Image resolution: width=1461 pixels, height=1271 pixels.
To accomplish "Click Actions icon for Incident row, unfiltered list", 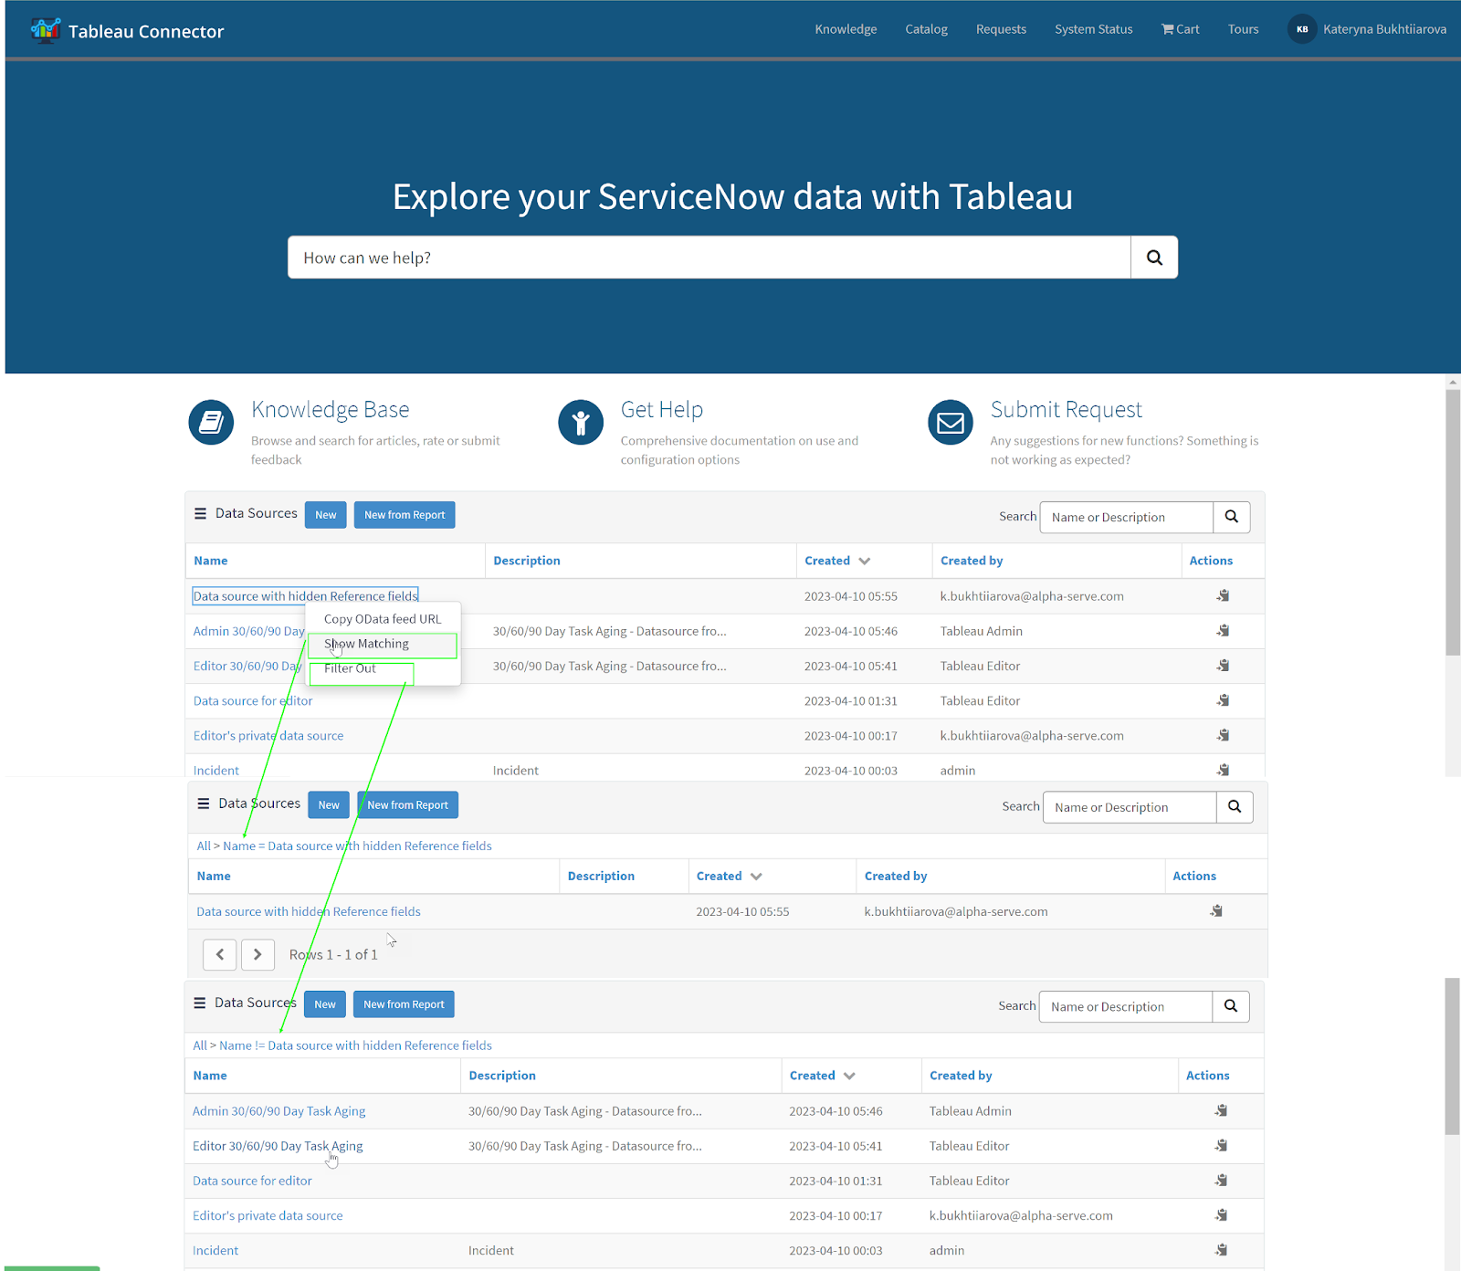I will (1223, 770).
